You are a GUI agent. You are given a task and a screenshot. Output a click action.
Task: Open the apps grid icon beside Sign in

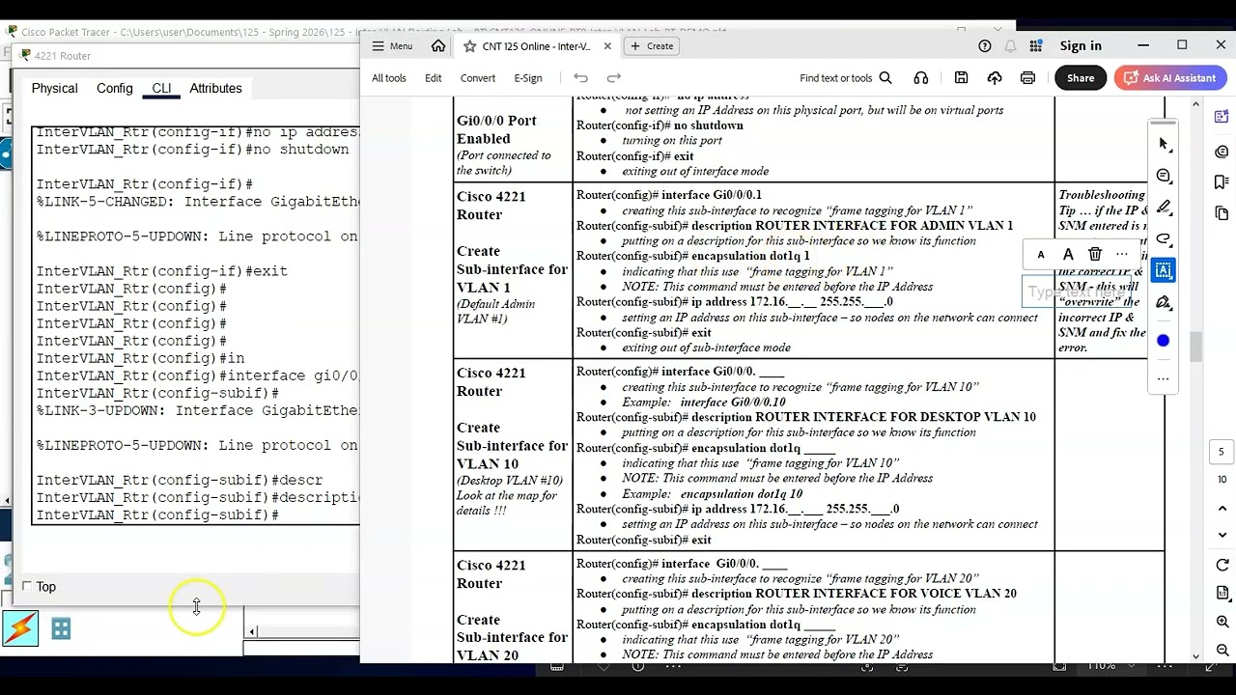tap(1036, 46)
